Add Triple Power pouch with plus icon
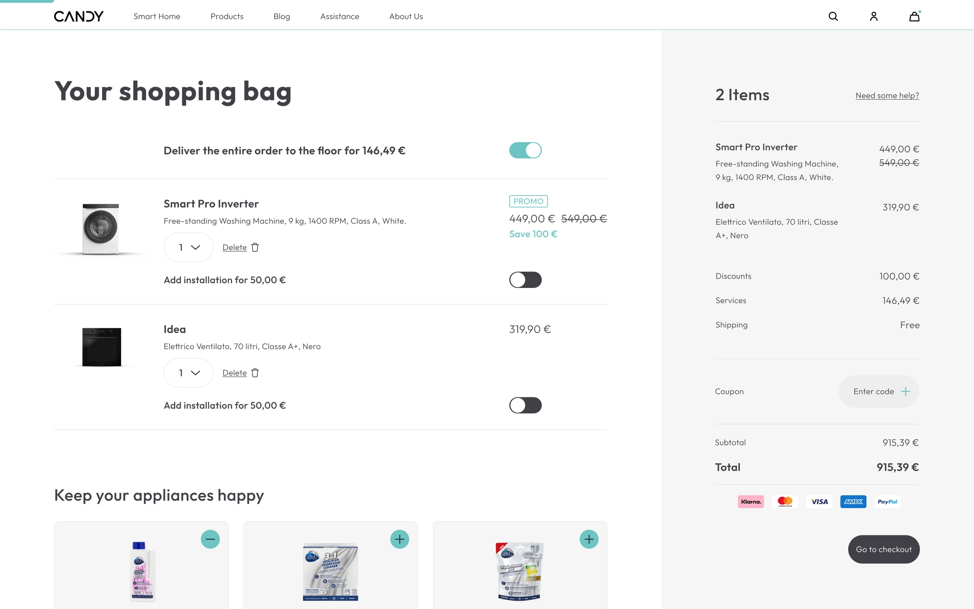Viewport: 974px width, 609px height. click(589, 539)
